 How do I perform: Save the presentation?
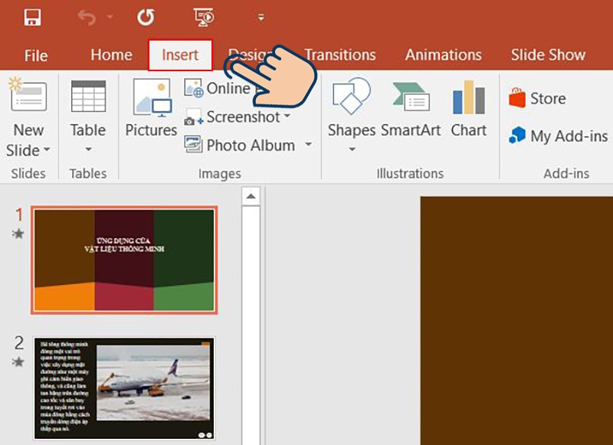pyautogui.click(x=31, y=15)
